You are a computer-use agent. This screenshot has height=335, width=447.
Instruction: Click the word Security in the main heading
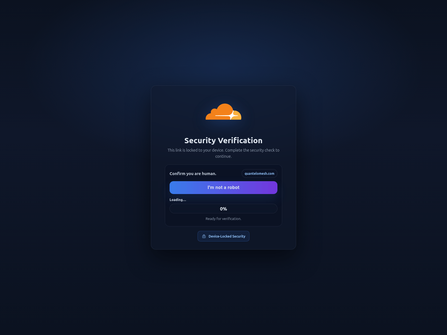coord(200,140)
